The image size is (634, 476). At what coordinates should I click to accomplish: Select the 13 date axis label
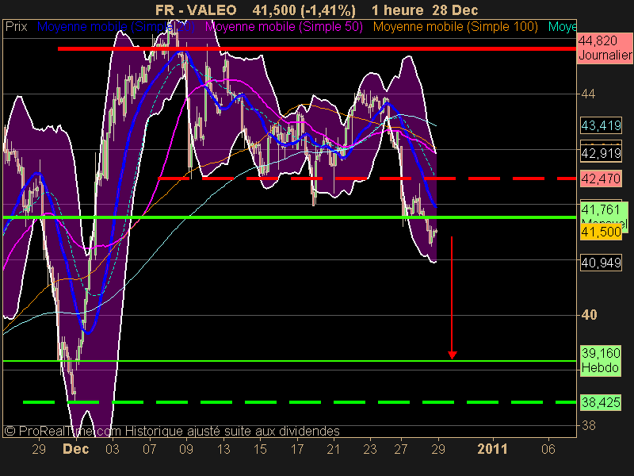coord(223,449)
